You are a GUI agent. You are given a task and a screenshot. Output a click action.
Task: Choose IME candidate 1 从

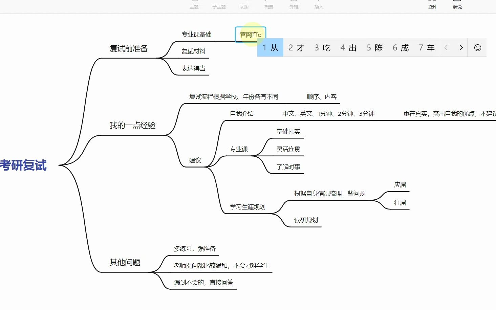coord(270,48)
